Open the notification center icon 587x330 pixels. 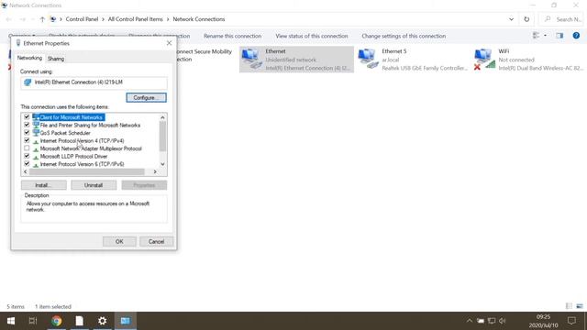click(571, 321)
